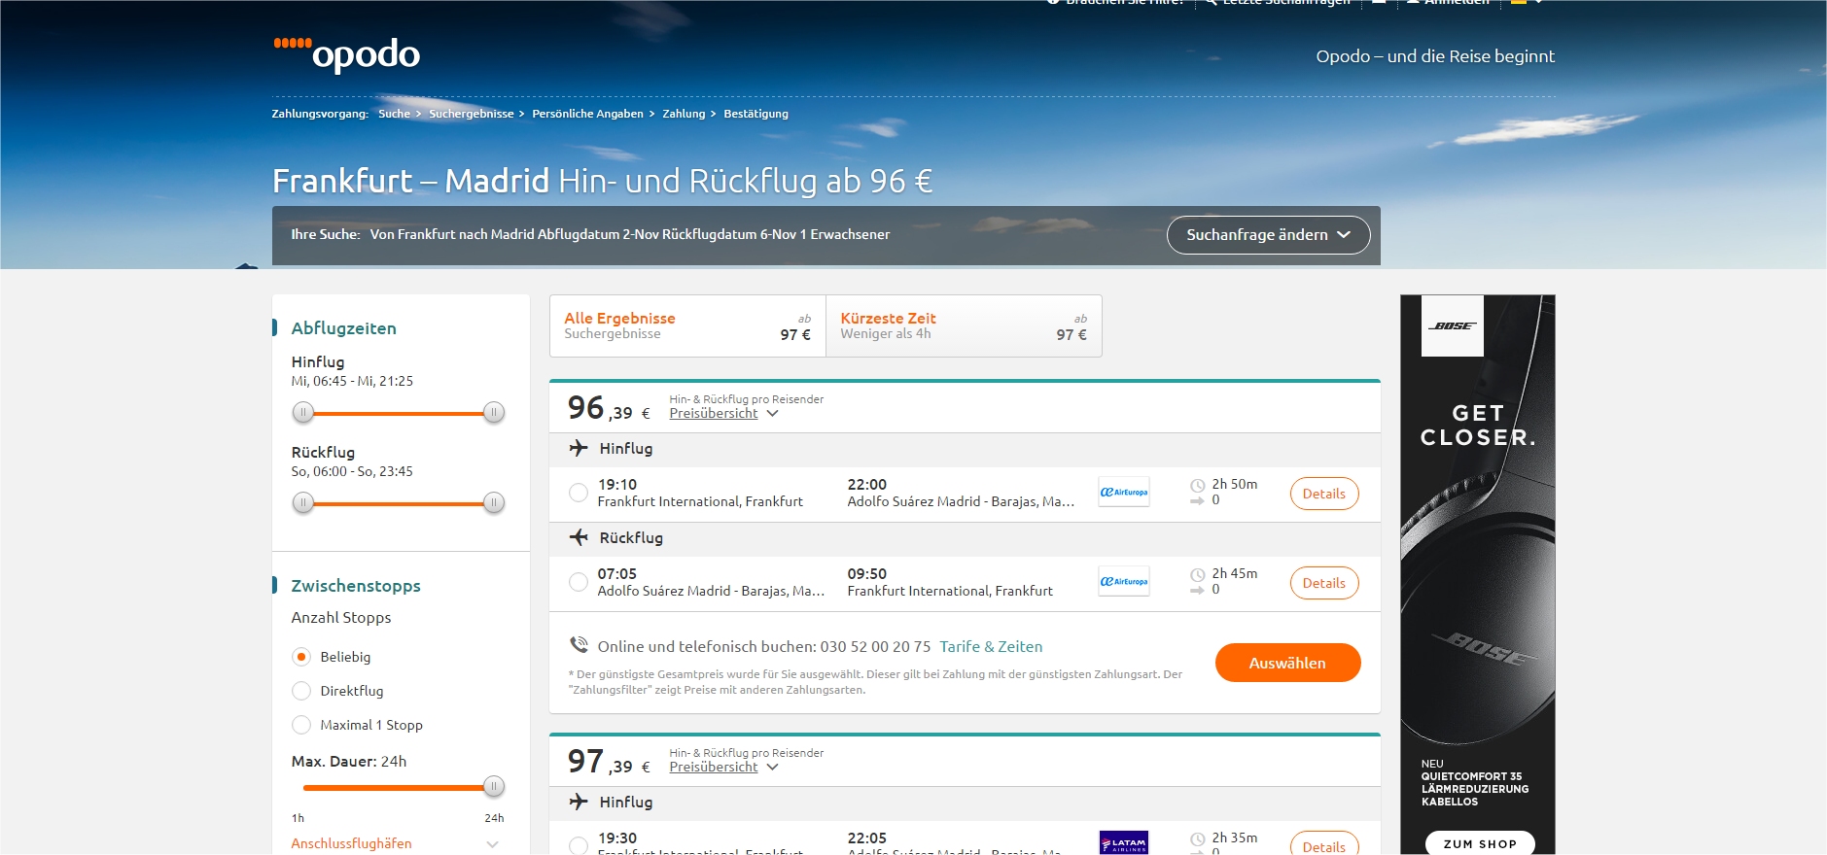Click the clock icon next to 2h 50m
The width and height of the screenshot is (1827, 855).
[x=1197, y=485]
